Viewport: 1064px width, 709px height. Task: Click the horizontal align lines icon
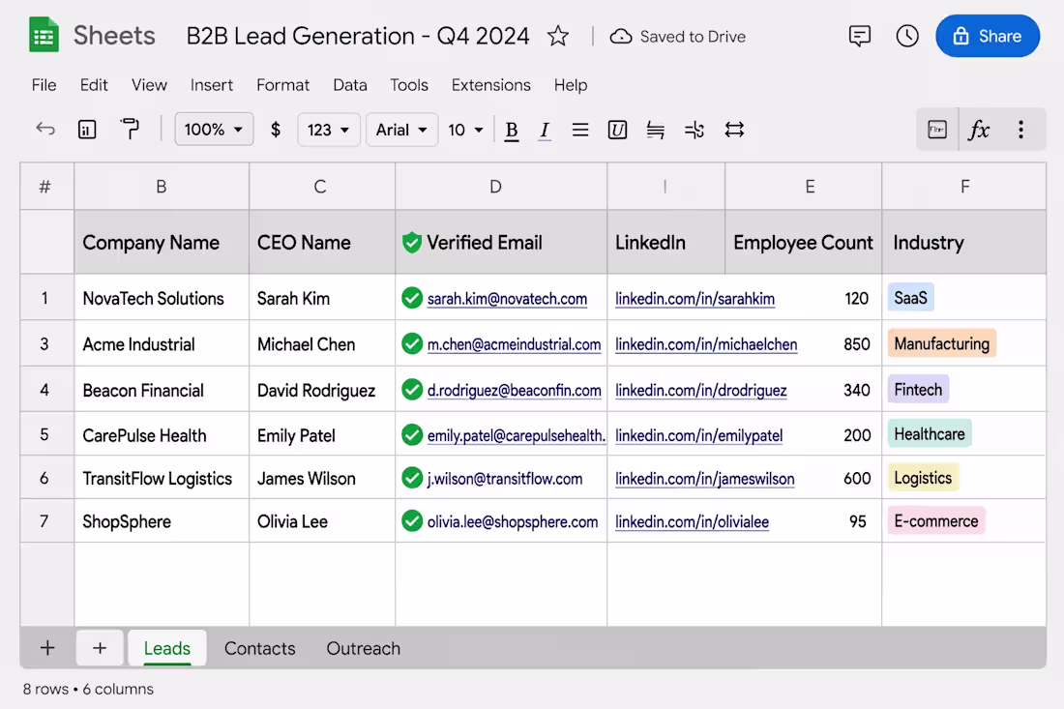click(x=580, y=129)
